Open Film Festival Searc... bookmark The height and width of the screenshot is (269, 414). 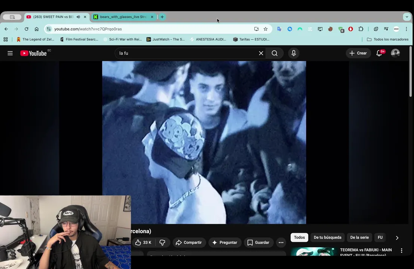[79, 39]
